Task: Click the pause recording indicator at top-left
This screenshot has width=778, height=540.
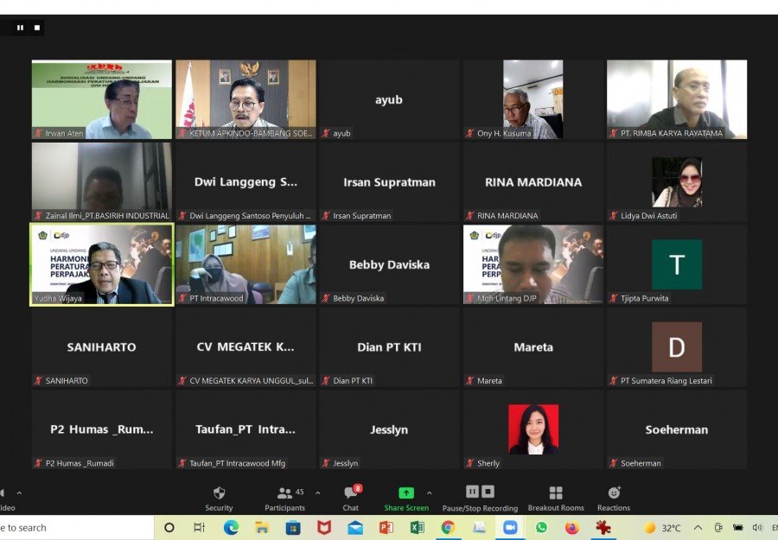Action: pos(21,28)
